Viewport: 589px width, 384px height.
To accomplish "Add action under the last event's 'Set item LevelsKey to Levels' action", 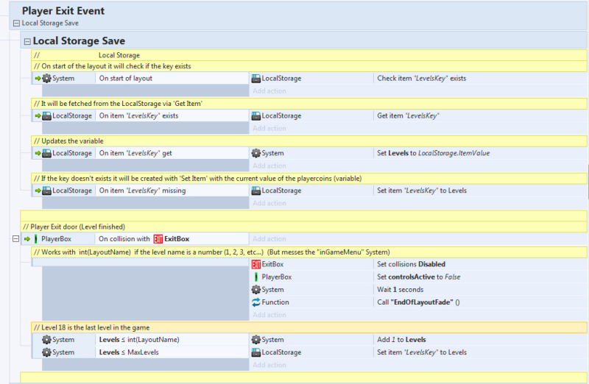I will (x=269, y=365).
